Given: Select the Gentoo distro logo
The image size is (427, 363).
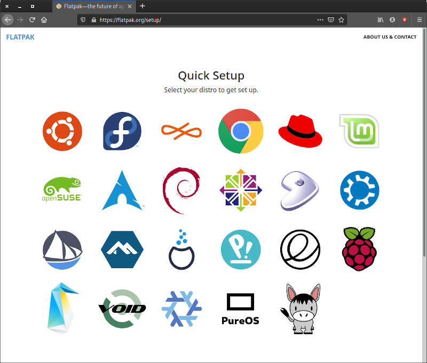Looking at the screenshot, I should (x=300, y=190).
